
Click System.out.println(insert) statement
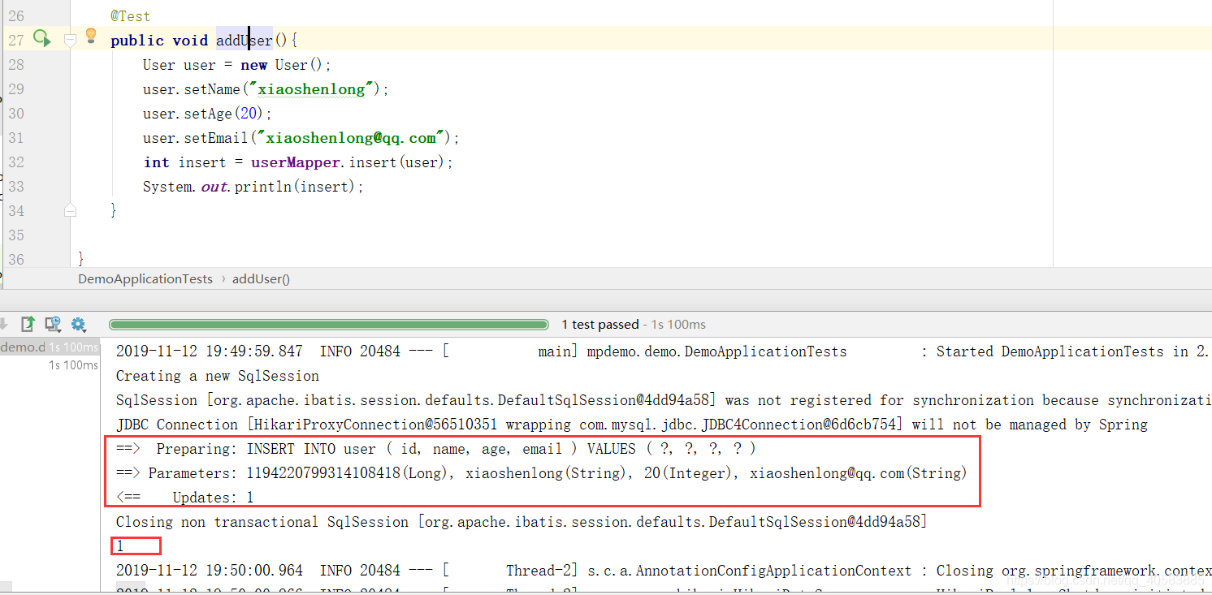[x=253, y=187]
